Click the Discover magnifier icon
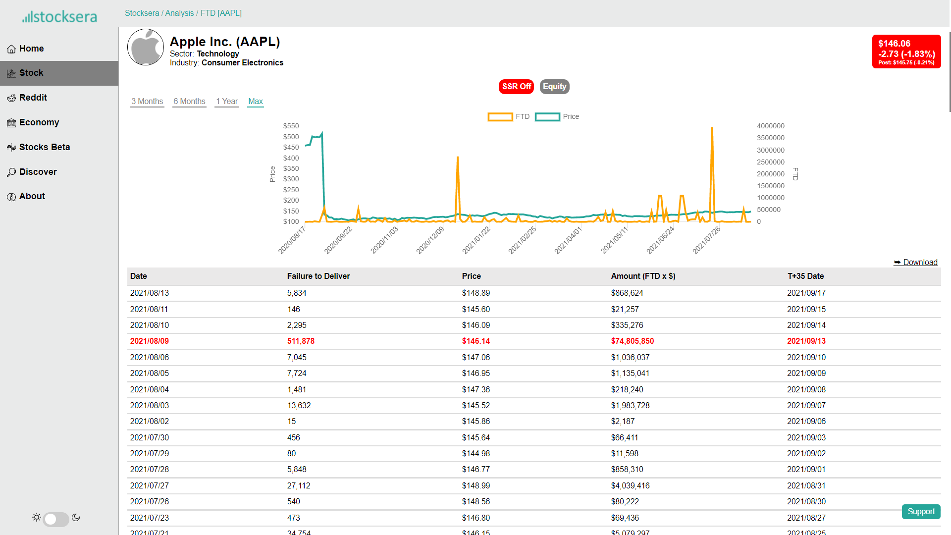 (x=11, y=172)
